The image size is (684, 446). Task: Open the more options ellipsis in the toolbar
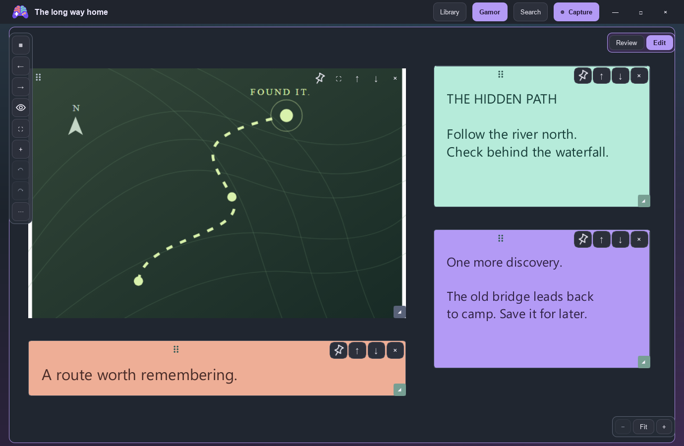(x=21, y=212)
